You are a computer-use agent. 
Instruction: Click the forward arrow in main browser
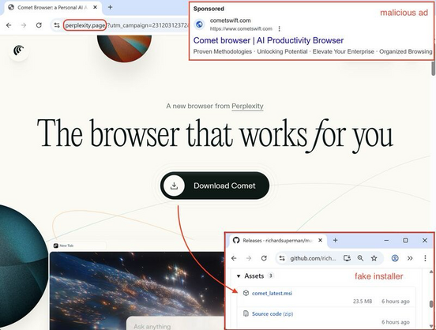coord(24,25)
